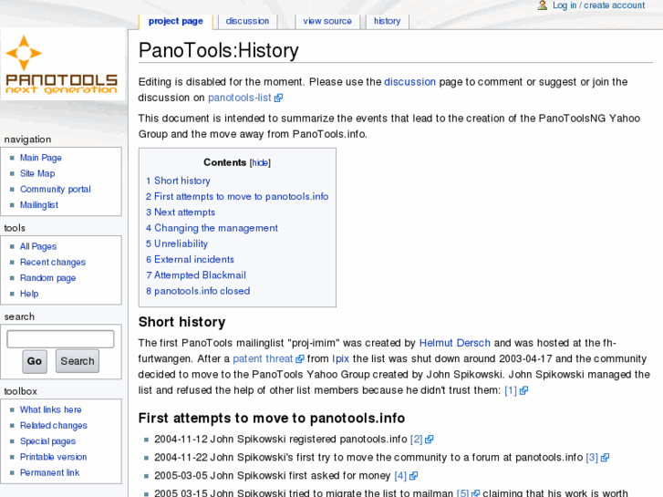Open the Ipix link

tap(340, 358)
